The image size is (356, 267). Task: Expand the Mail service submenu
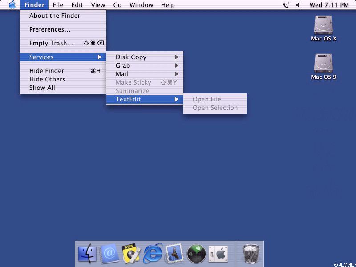(145, 74)
